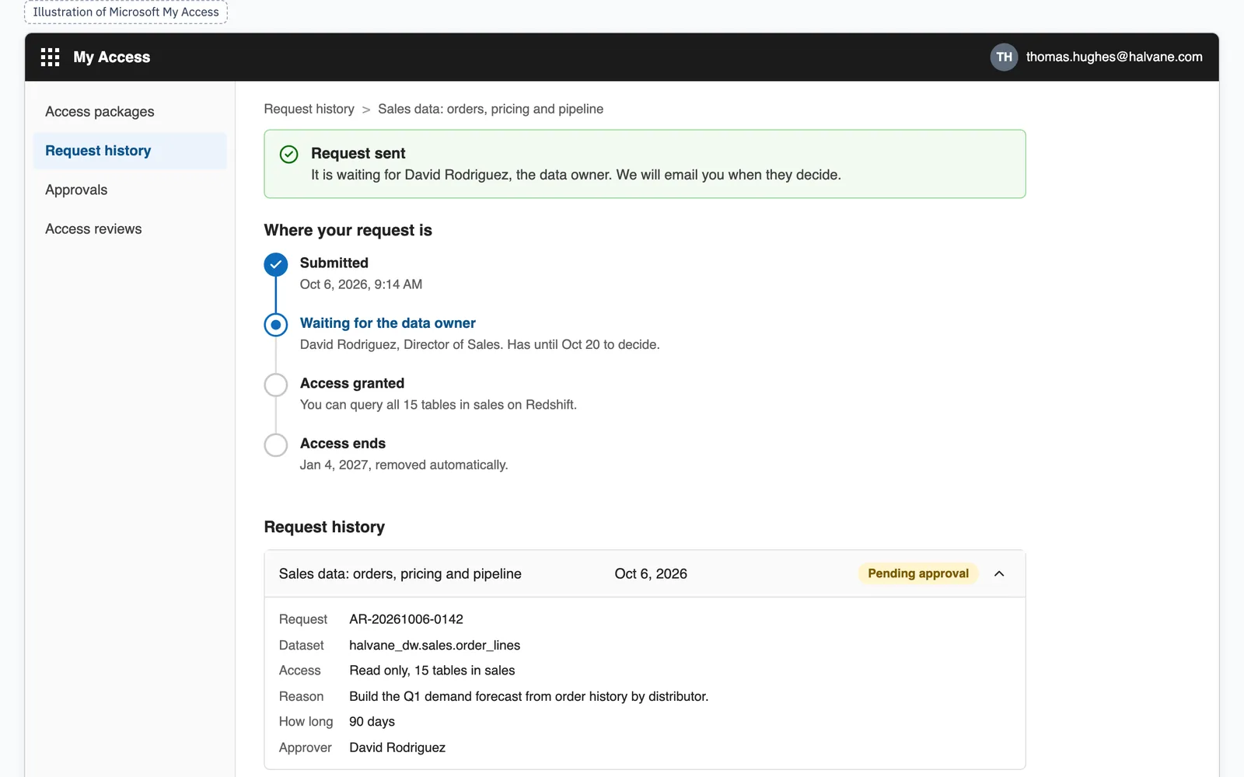Click the David Rodriguez, Director of Sales note

point(480,344)
